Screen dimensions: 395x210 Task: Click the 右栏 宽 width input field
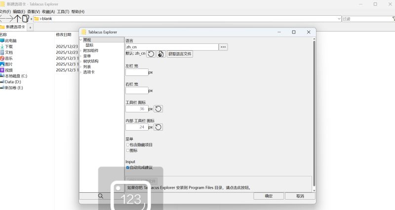(137, 91)
